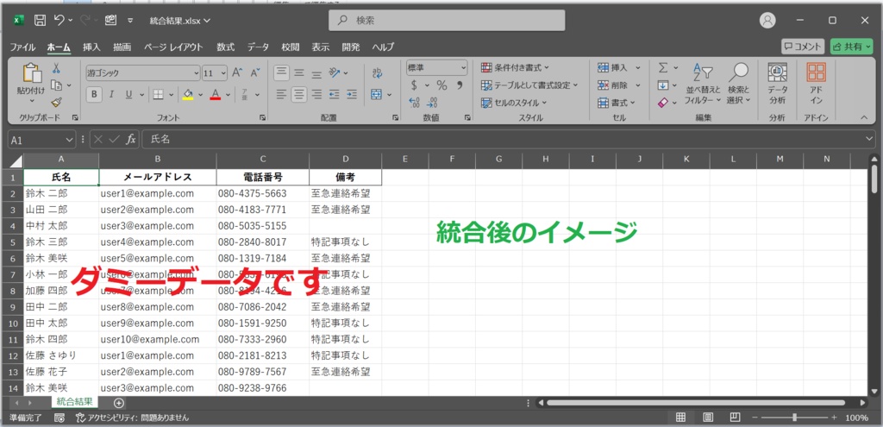Increase font size with the large A icon
This screenshot has width=883, height=427.
(237, 72)
